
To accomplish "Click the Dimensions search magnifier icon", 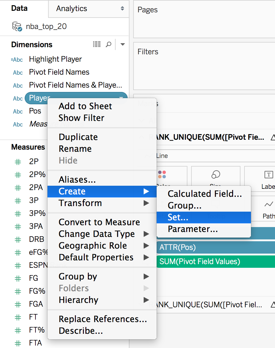I will [x=109, y=44].
